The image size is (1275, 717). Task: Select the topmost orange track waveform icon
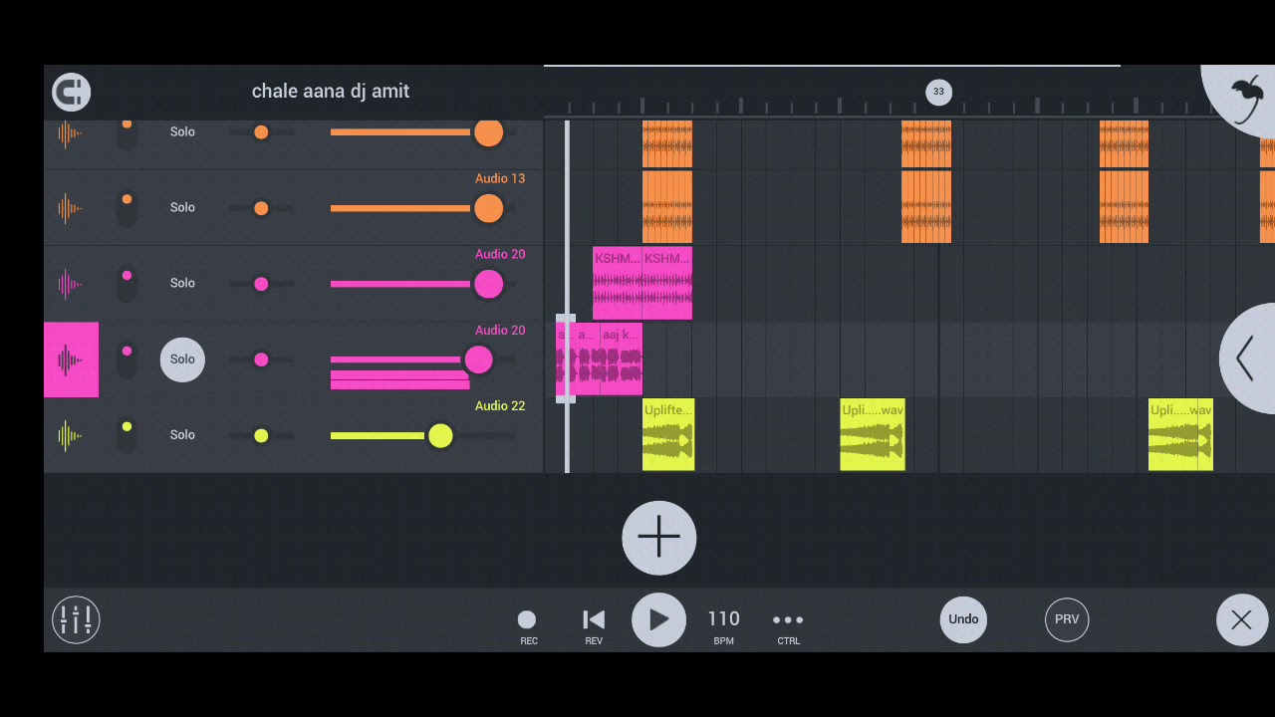pyautogui.click(x=70, y=133)
